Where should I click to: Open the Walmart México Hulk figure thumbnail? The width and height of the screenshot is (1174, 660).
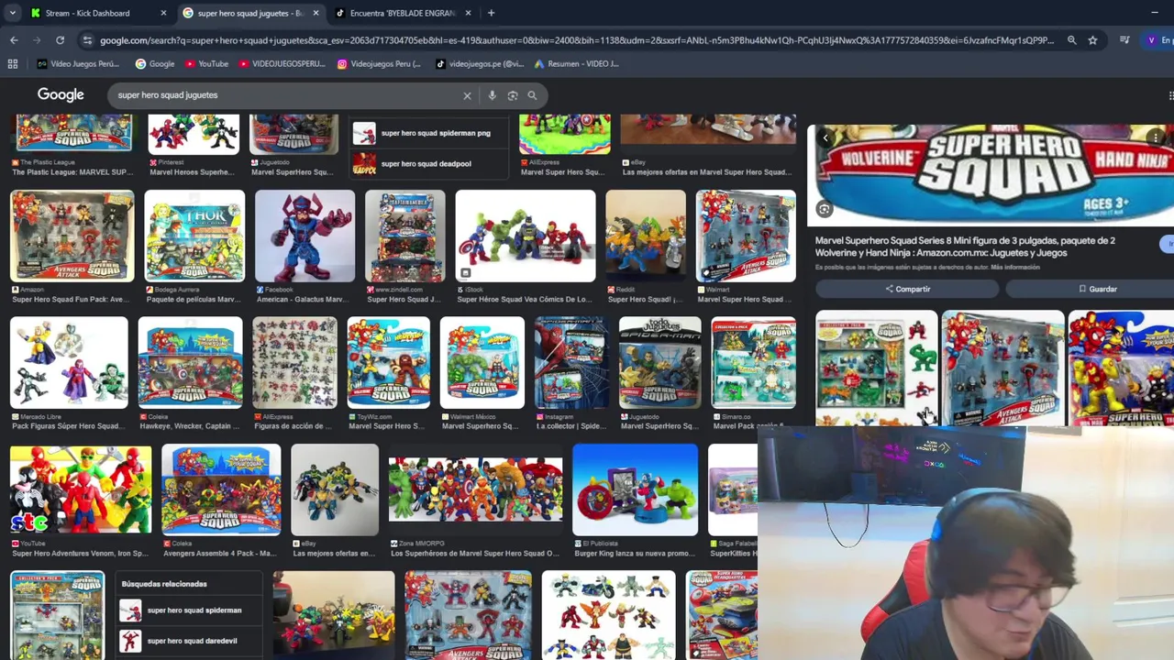pos(482,363)
